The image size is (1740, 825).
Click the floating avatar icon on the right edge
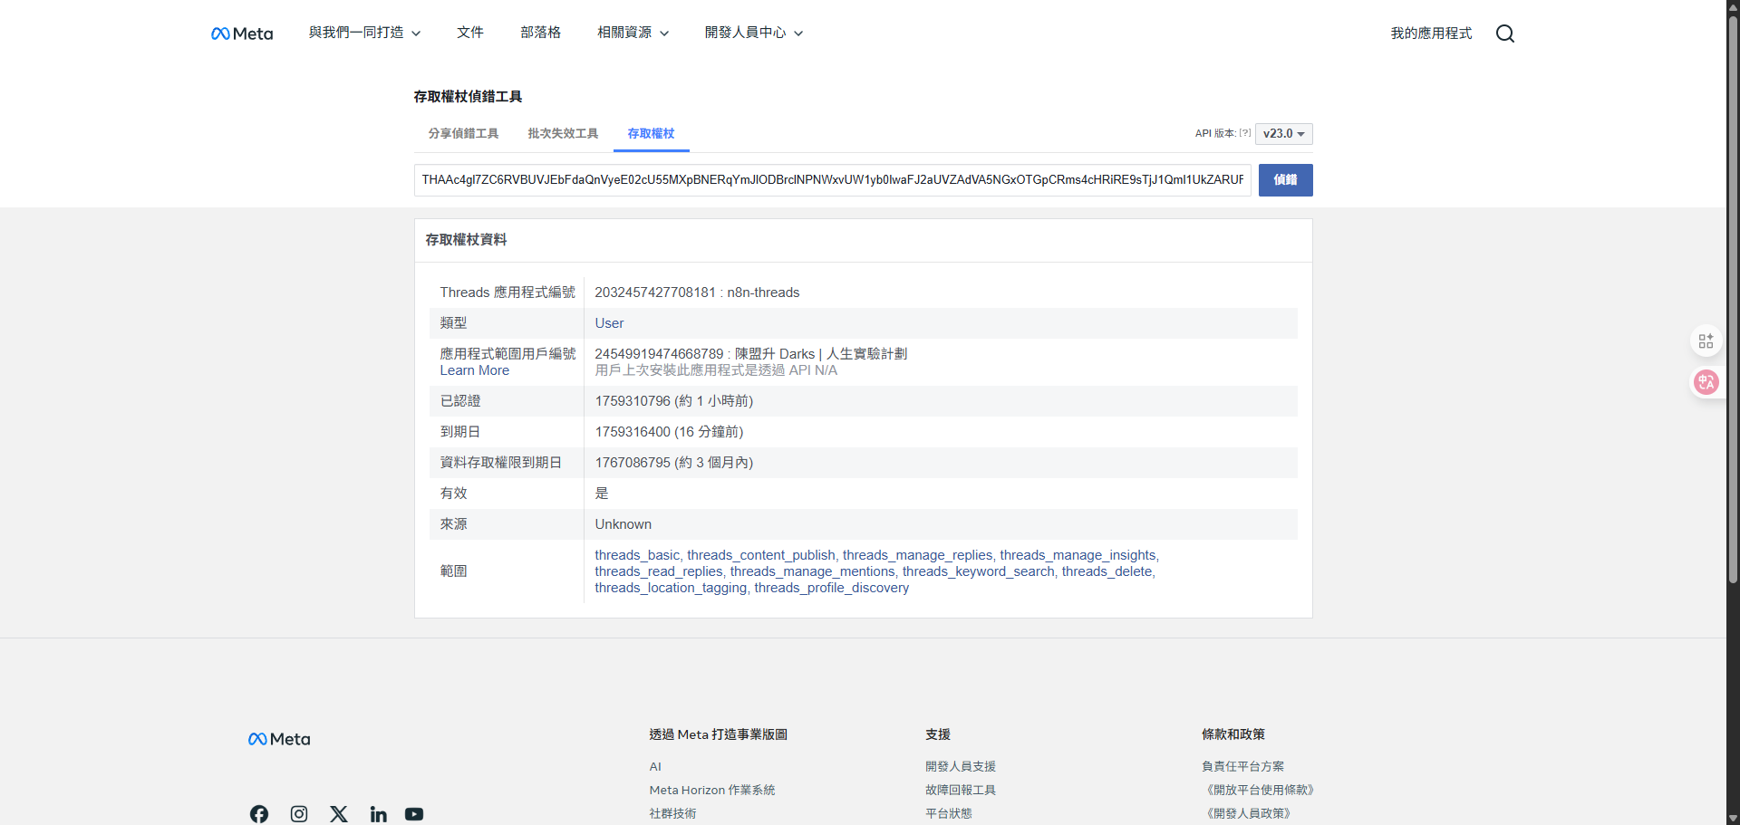(1706, 382)
